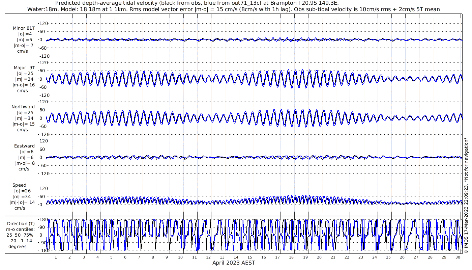The height and width of the screenshot is (270, 472).
Task: Click the '|m-o|= 7' value in the Minor panel
Action: pos(24,46)
